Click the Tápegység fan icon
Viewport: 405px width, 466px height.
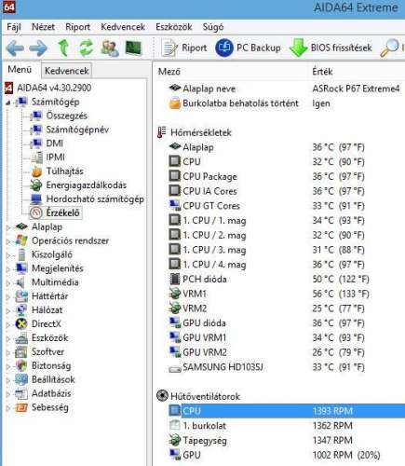coord(175,440)
